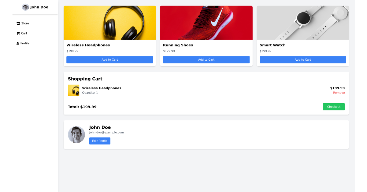
Task: Click the Edit Profile button
Action: pos(100,141)
